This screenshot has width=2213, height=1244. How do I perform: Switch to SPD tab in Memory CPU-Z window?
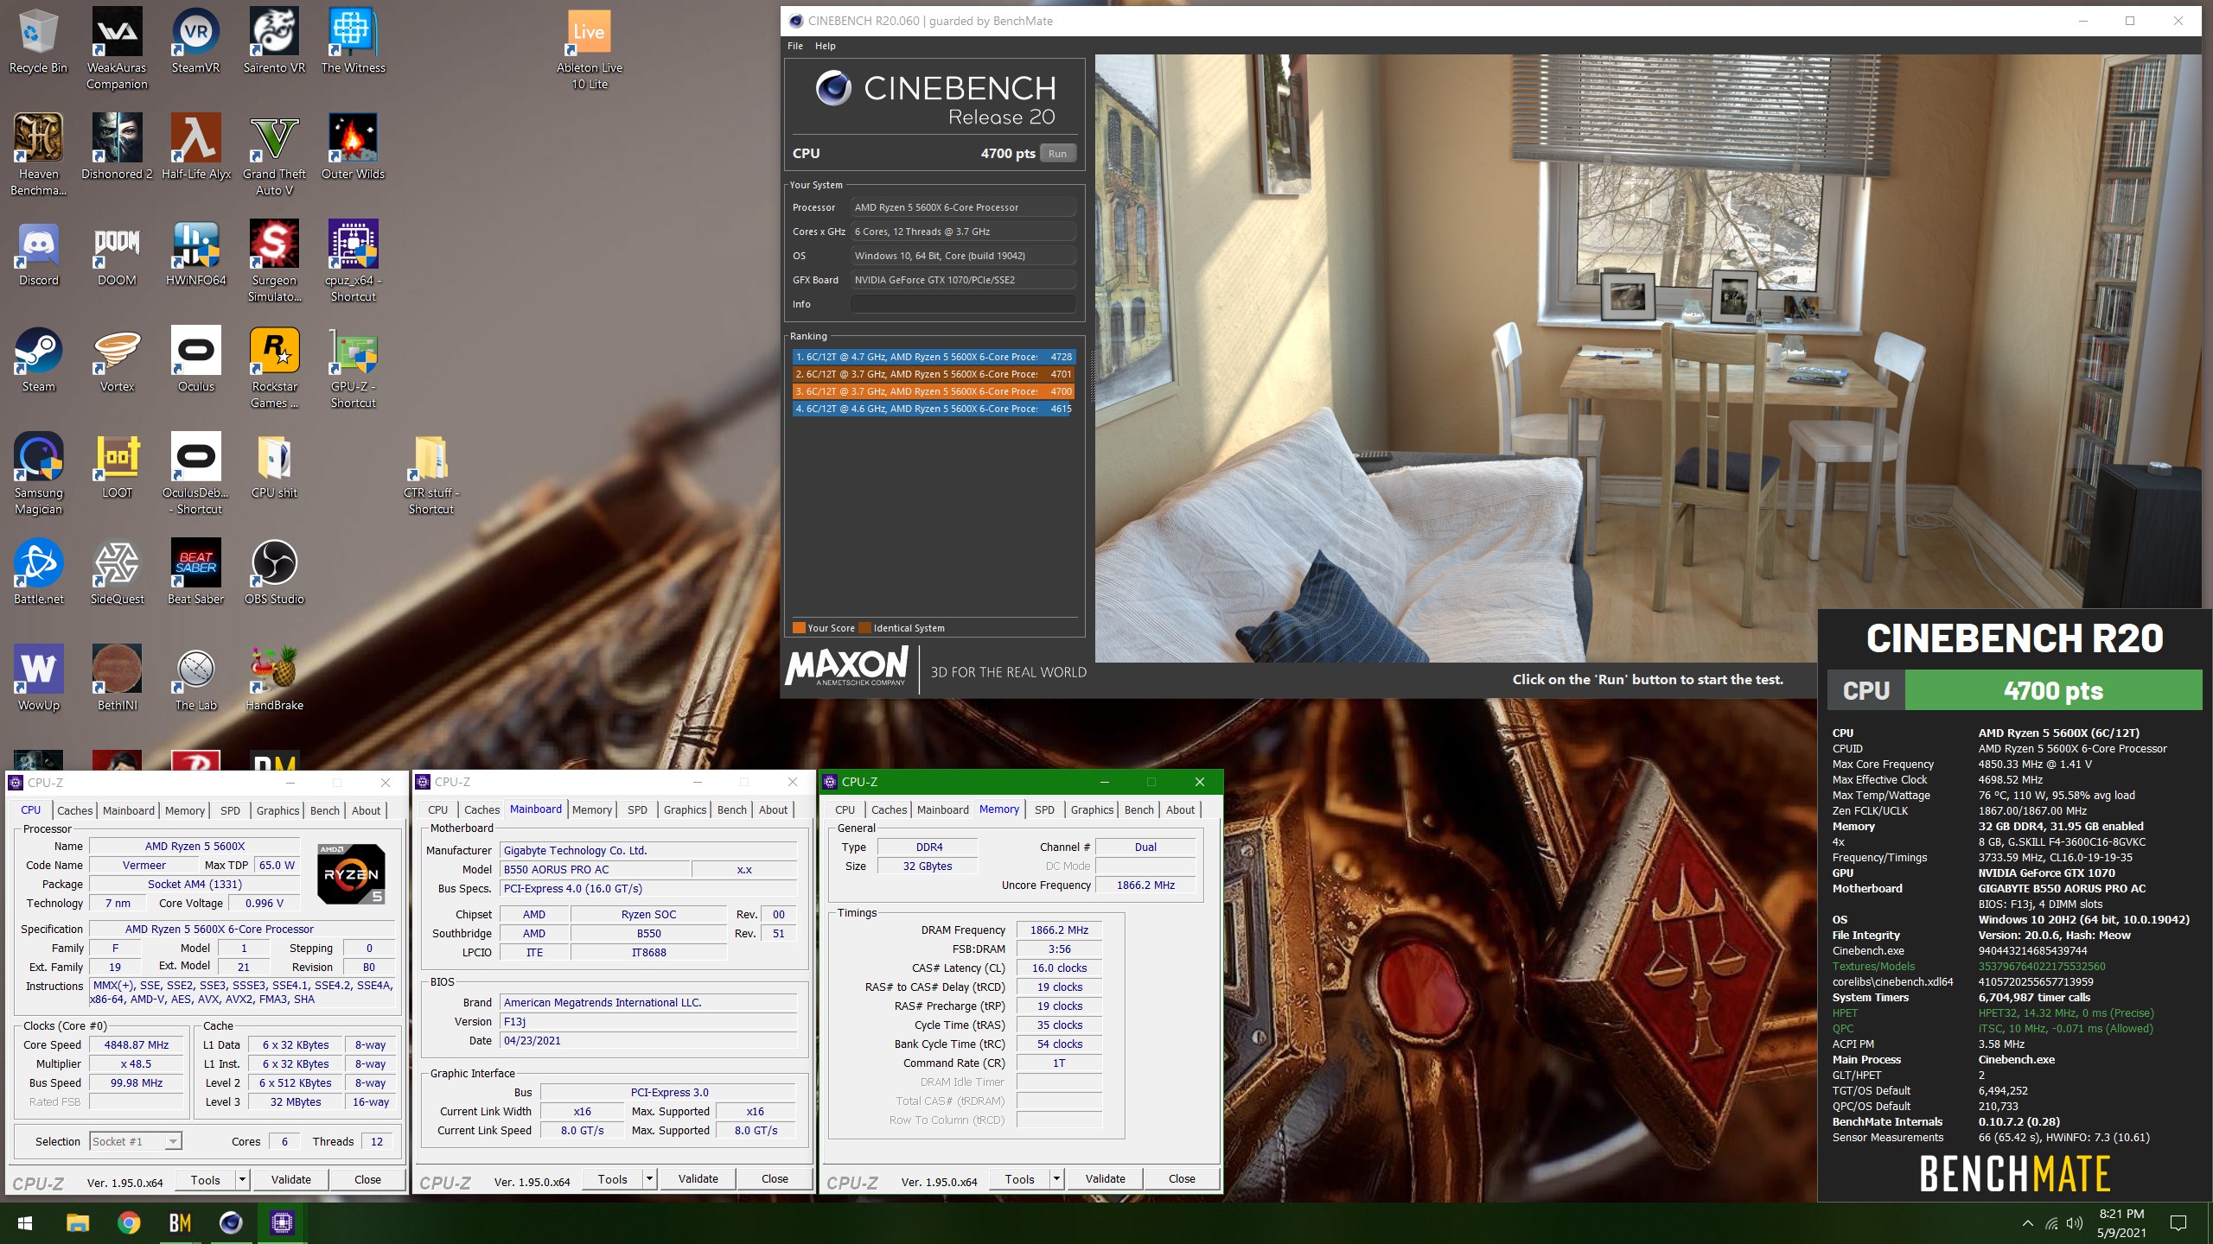[x=1044, y=809]
